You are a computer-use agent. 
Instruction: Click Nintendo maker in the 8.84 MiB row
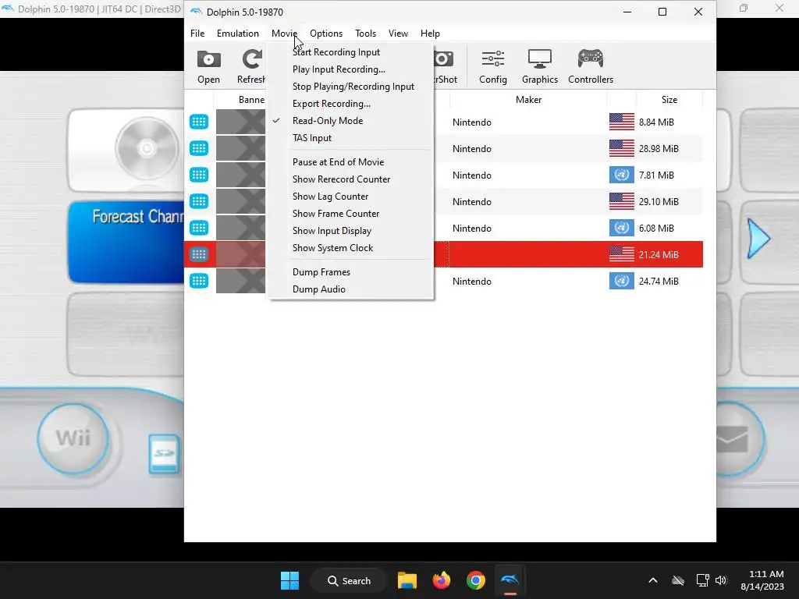coord(472,122)
